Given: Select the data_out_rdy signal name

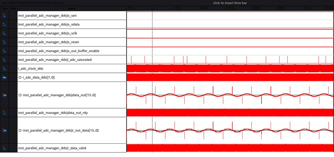Looking at the screenshot, I should 53,113.
